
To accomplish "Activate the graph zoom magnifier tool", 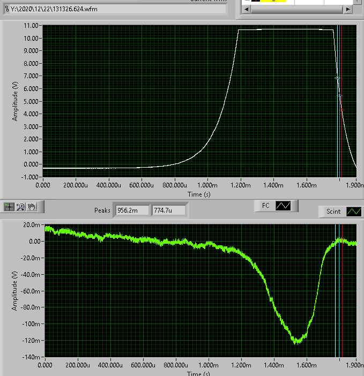I will click(21, 207).
